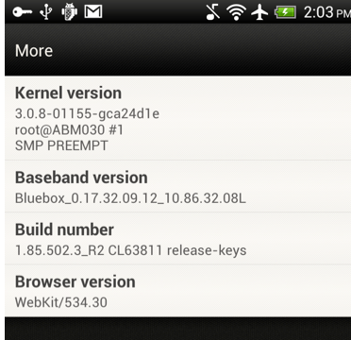
Task: Tap the WebKit/534.30 value
Action: tap(61, 302)
